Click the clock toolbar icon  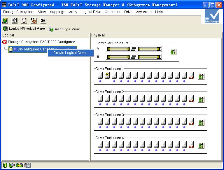pyautogui.click(x=24, y=21)
